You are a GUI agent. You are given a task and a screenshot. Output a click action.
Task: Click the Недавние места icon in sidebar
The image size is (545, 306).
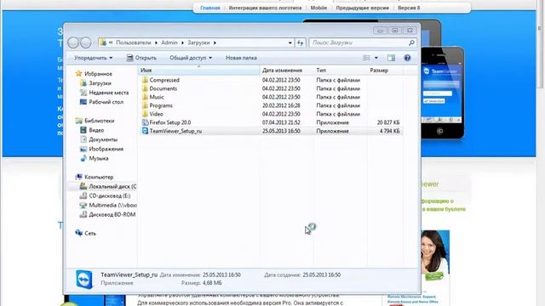83,93
